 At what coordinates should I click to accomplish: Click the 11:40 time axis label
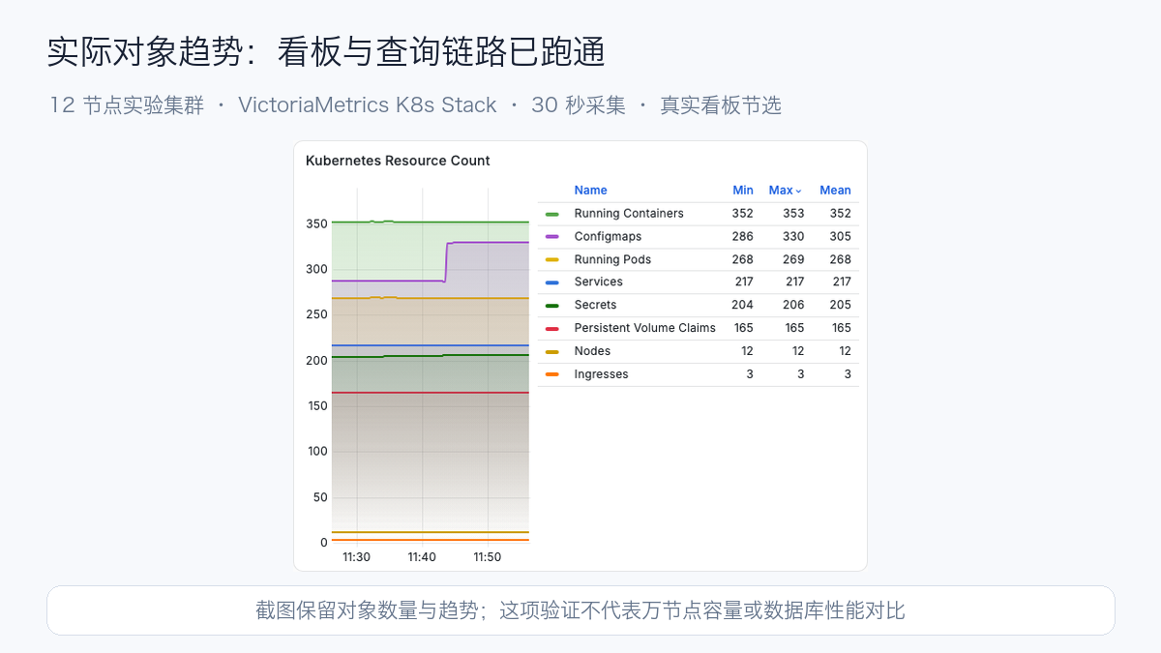[422, 557]
